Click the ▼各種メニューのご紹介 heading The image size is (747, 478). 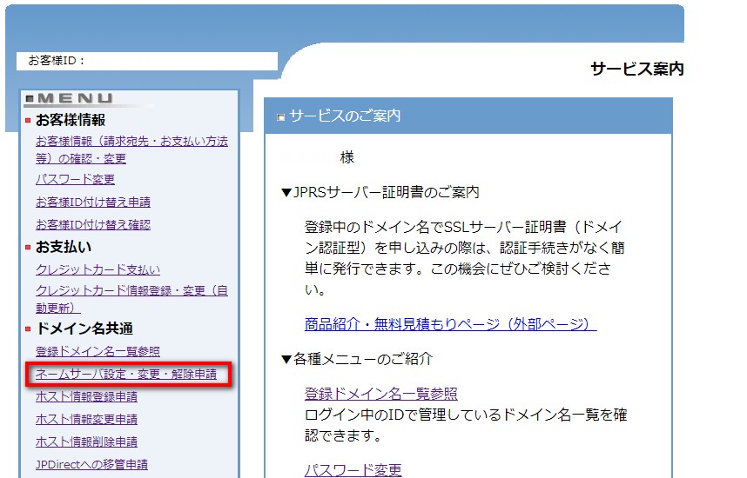357,359
